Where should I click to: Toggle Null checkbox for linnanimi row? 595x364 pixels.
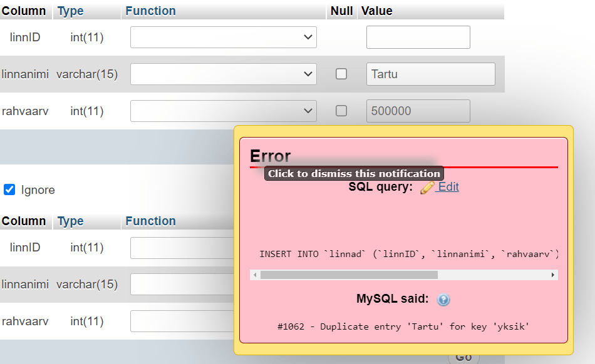(341, 74)
